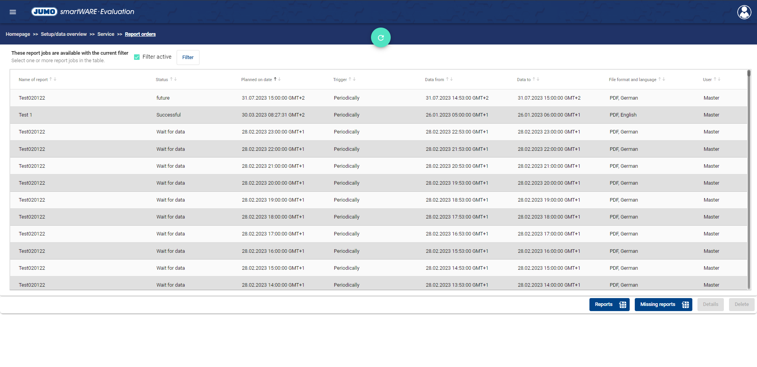757x367 pixels.
Task: Open the Filter button
Action: tap(188, 57)
